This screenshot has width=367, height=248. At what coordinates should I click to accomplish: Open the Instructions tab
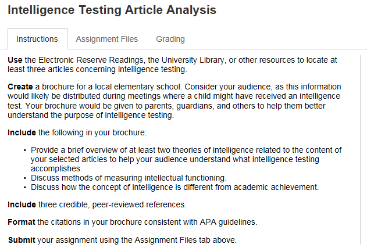[37, 39]
